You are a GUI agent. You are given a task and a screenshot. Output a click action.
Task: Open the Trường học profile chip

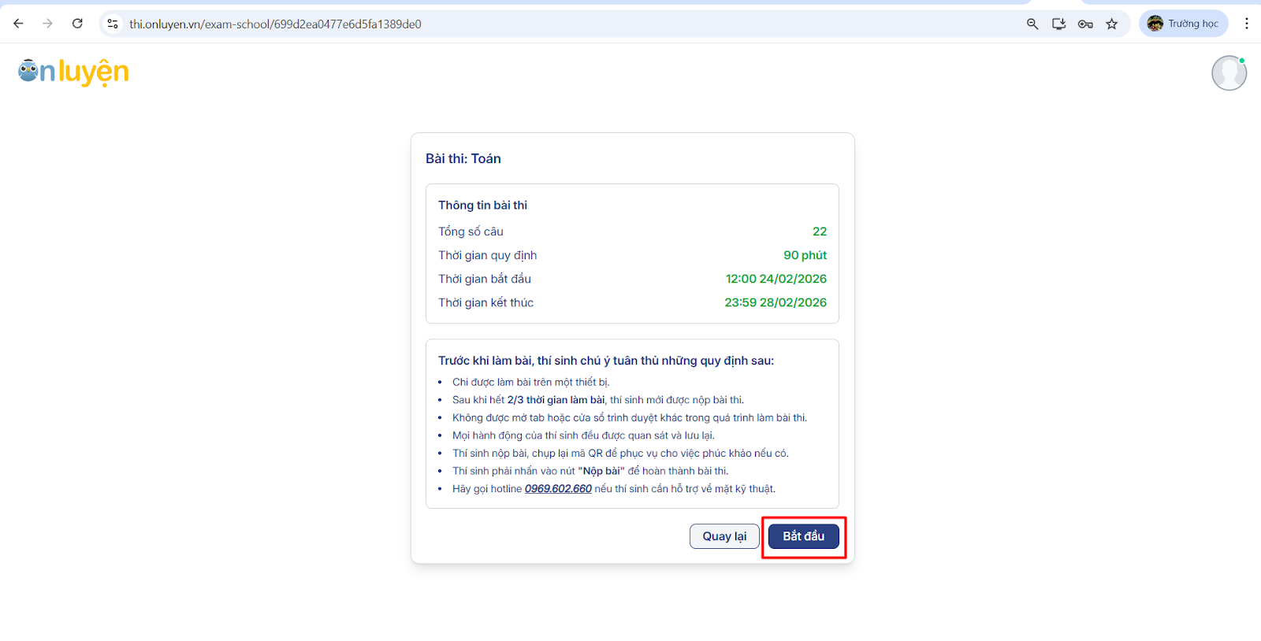1183,24
